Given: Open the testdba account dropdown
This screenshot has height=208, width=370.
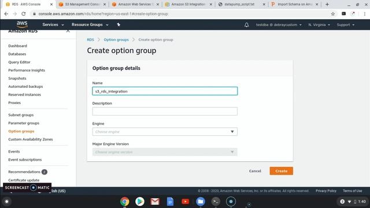Looking at the screenshot, I should tap(279, 25).
